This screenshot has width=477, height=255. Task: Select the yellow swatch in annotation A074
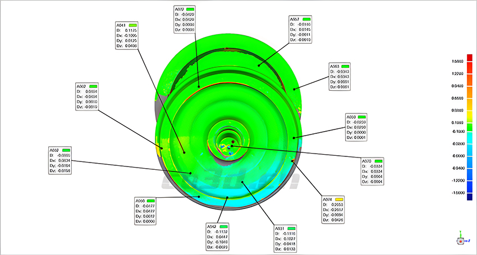tap(340, 200)
